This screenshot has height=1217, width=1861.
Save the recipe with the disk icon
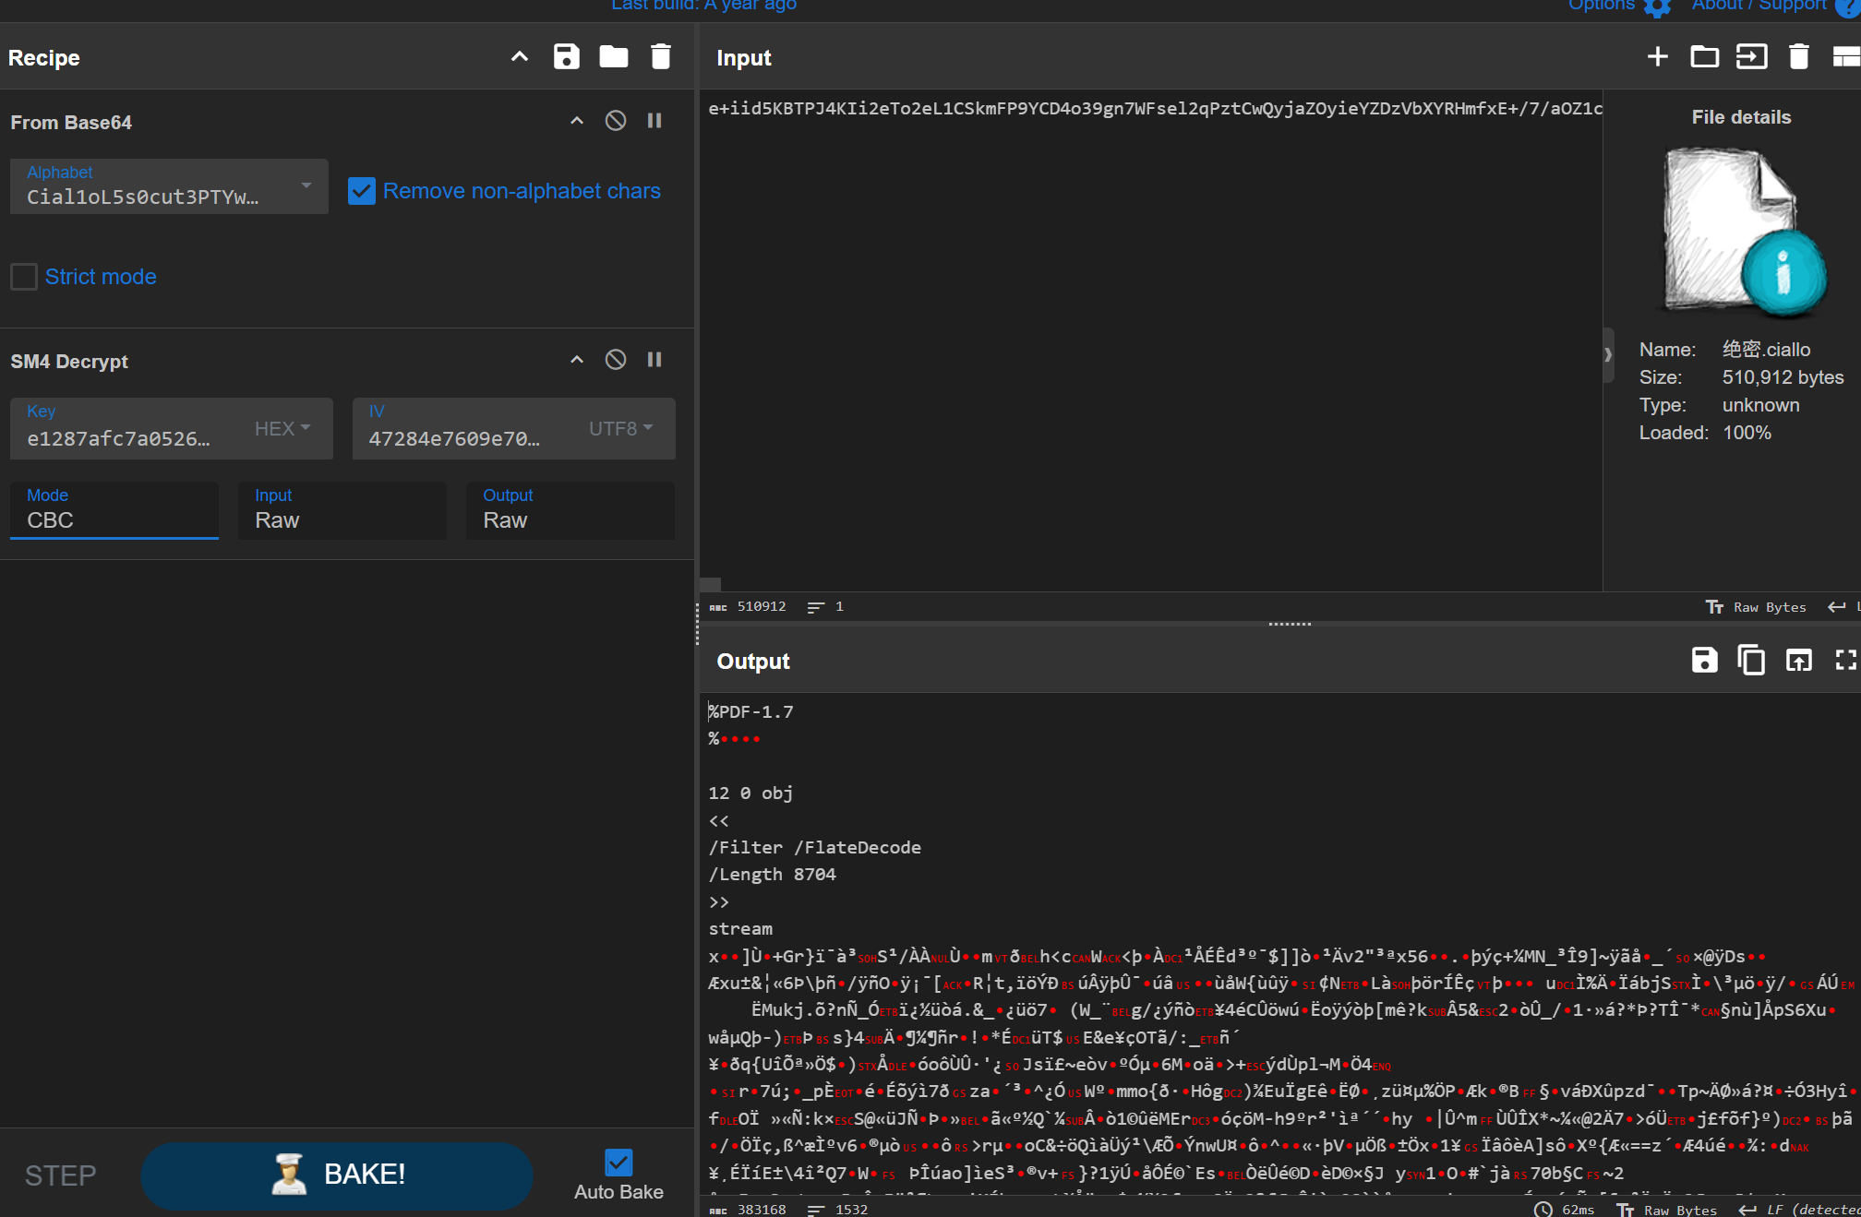[x=566, y=57]
